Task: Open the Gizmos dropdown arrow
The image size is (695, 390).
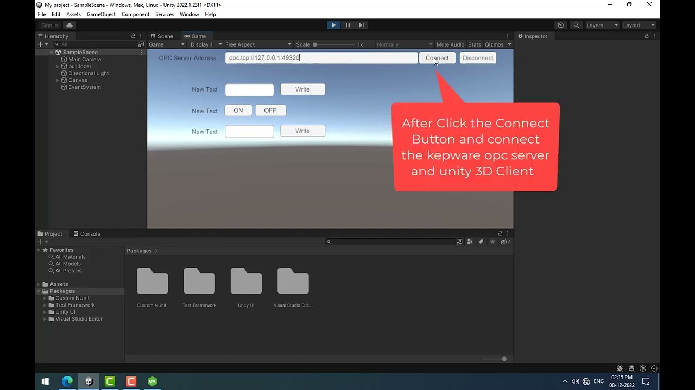Action: coord(509,44)
